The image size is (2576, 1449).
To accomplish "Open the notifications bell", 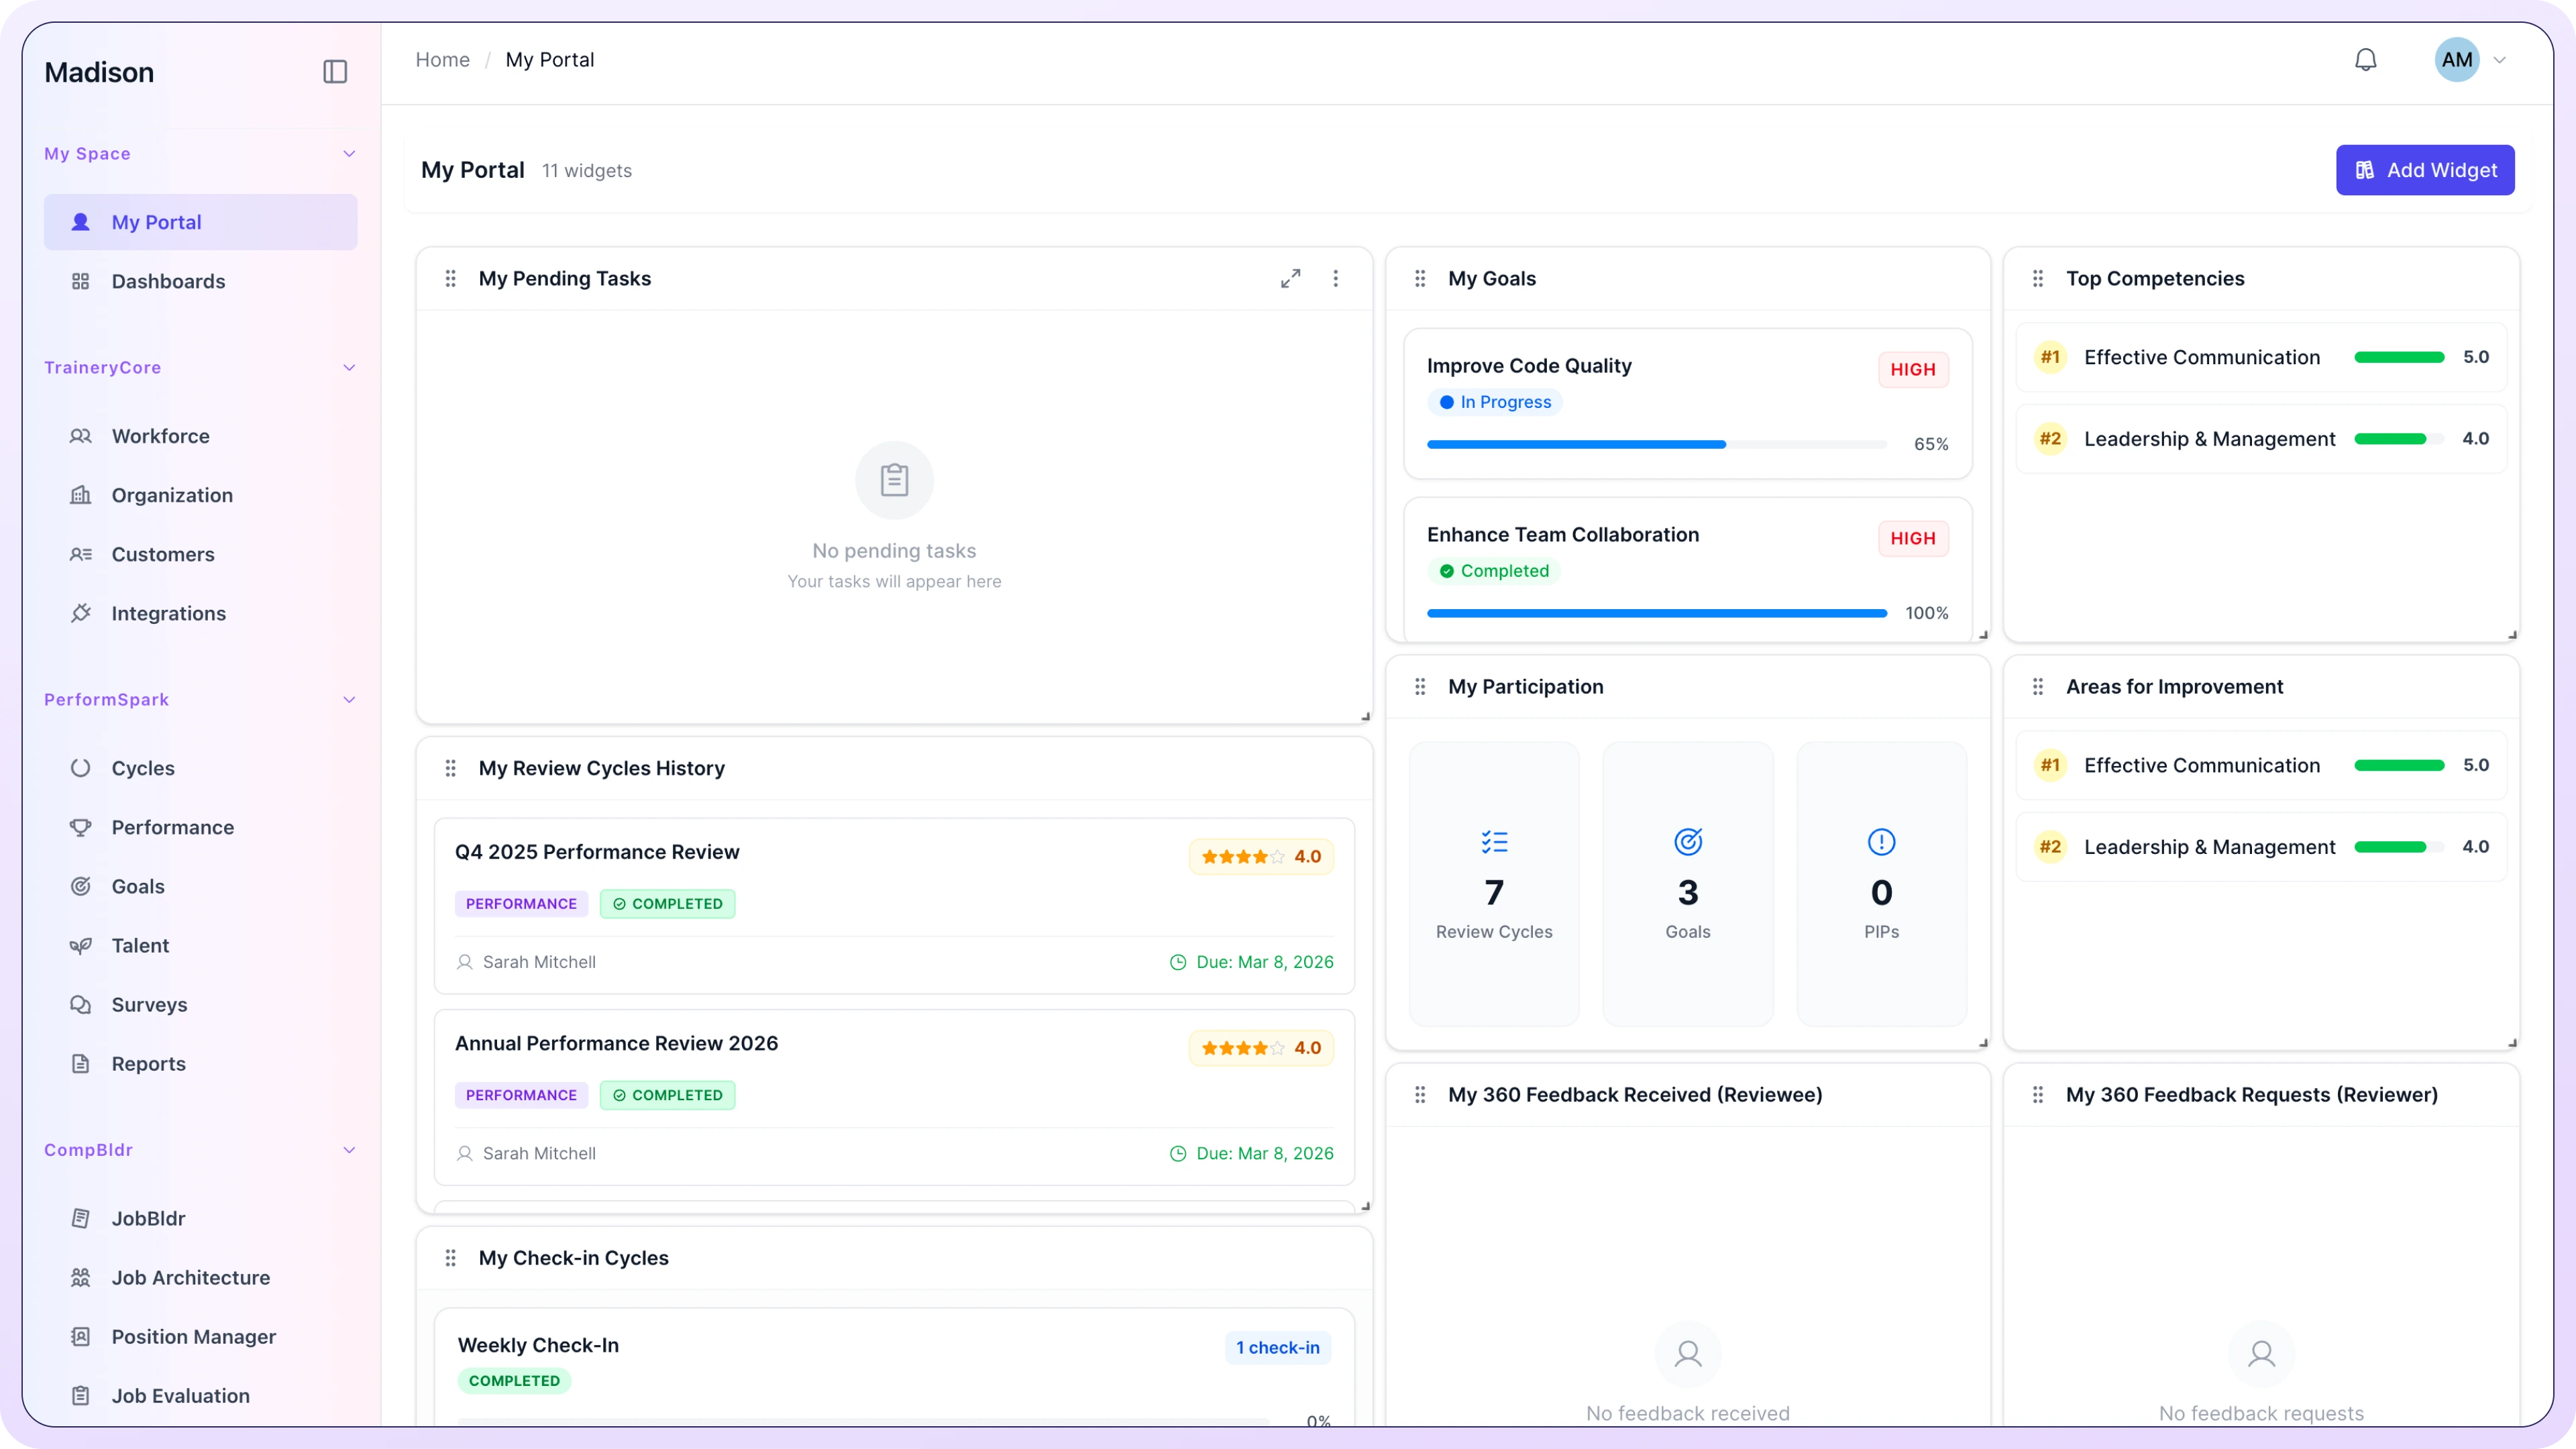I will (2365, 60).
